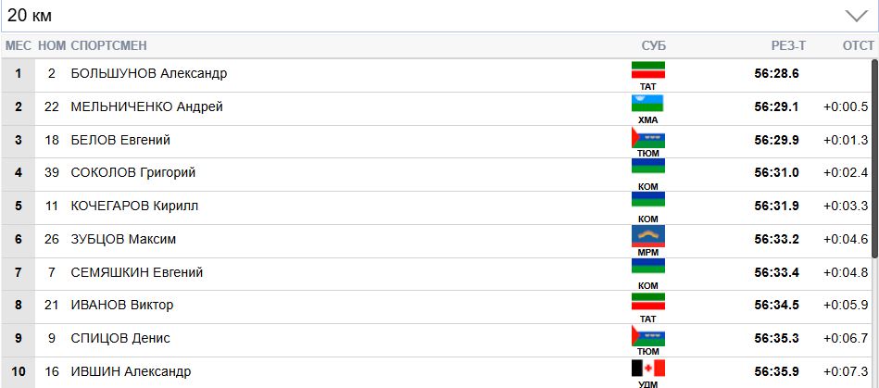Image resolution: width=879 pixels, height=388 pixels.
Task: Expand the 20 км distance dropdown arrow
Action: [x=854, y=16]
